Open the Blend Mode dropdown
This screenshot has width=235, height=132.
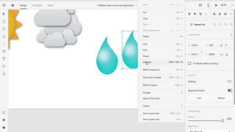[x=210, y=131]
